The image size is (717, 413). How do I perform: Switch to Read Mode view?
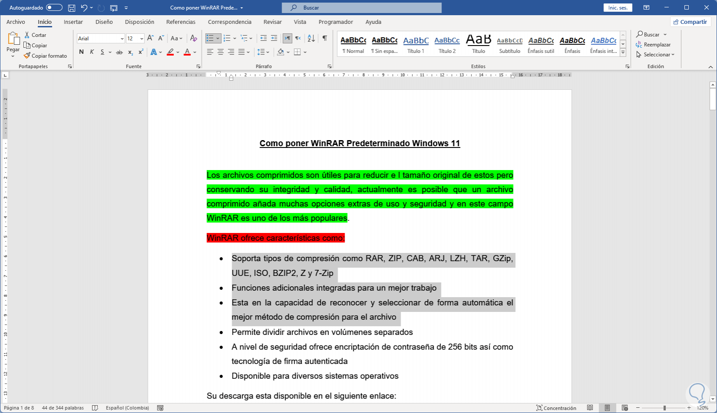pos(590,408)
